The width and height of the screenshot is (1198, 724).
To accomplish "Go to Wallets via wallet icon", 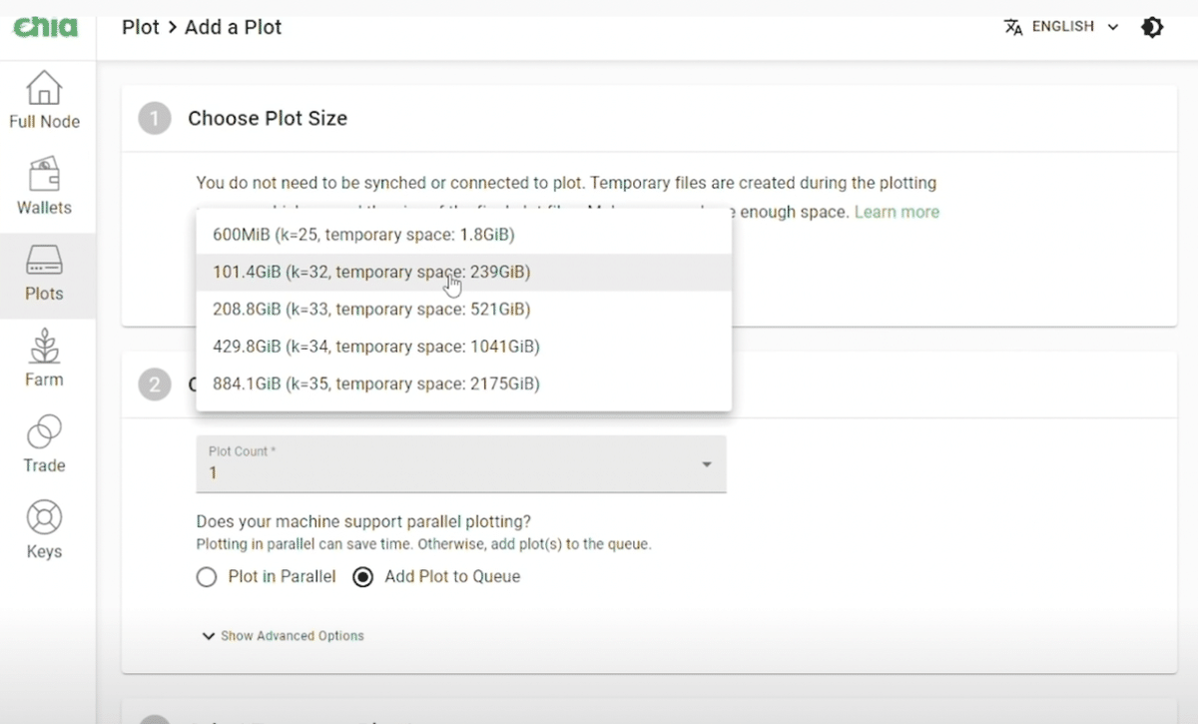I will [x=44, y=175].
